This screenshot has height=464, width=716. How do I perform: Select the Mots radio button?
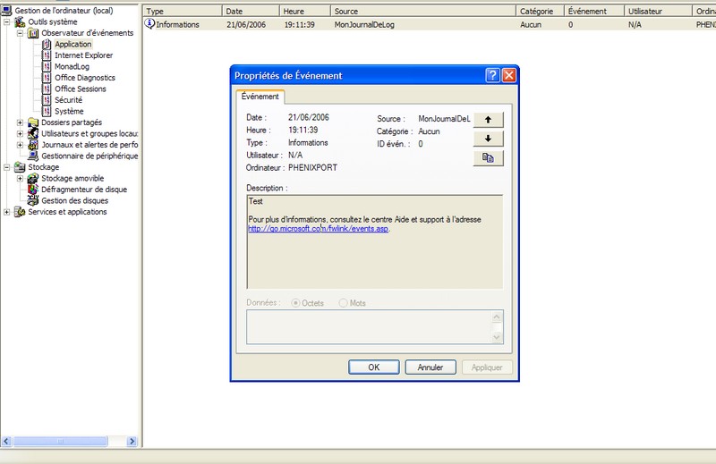tap(344, 303)
